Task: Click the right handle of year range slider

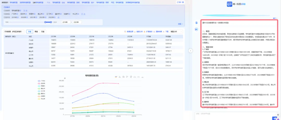Action: 52,22
